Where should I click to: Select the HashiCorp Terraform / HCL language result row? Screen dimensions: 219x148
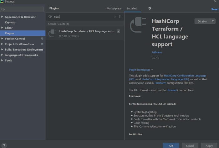(x=85, y=33)
